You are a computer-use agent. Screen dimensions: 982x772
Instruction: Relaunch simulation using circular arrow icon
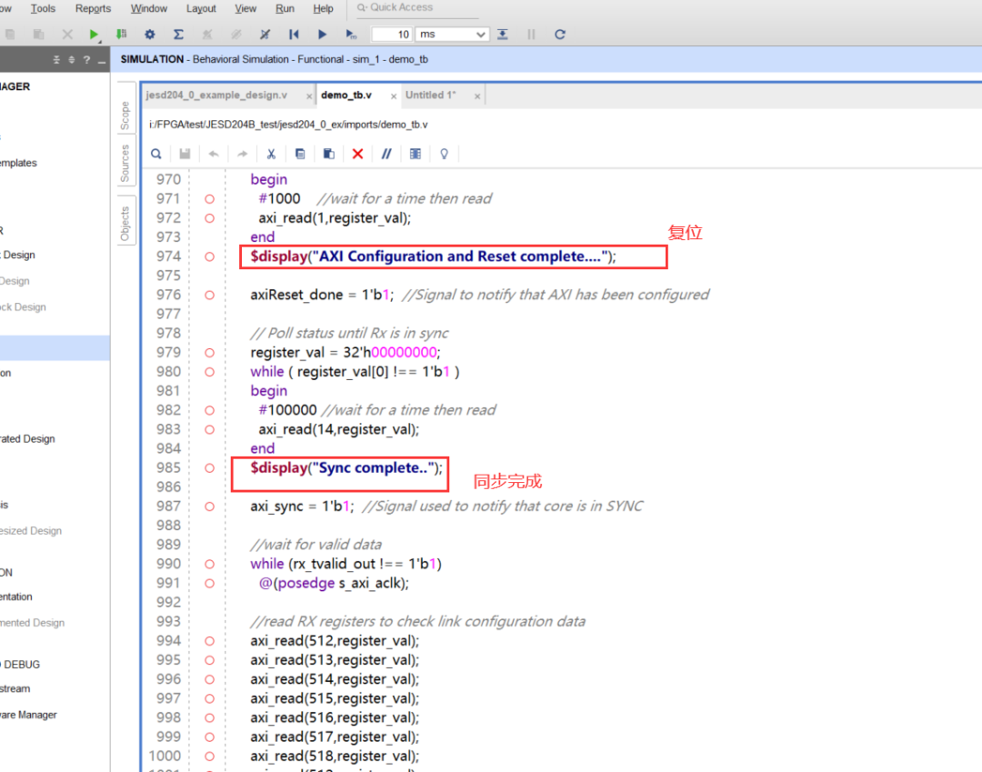[x=560, y=35]
